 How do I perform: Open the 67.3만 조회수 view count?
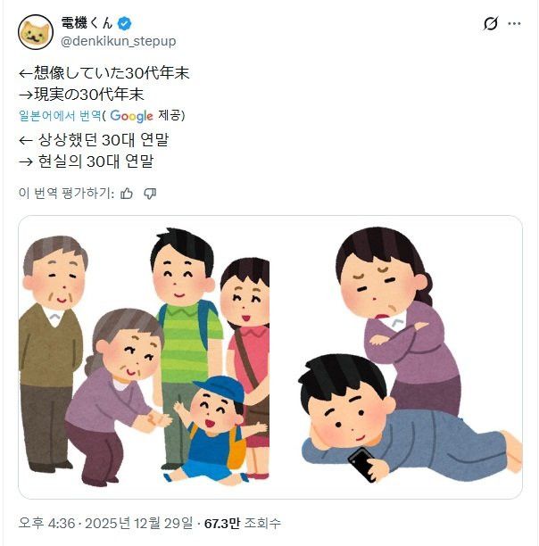tap(243, 523)
